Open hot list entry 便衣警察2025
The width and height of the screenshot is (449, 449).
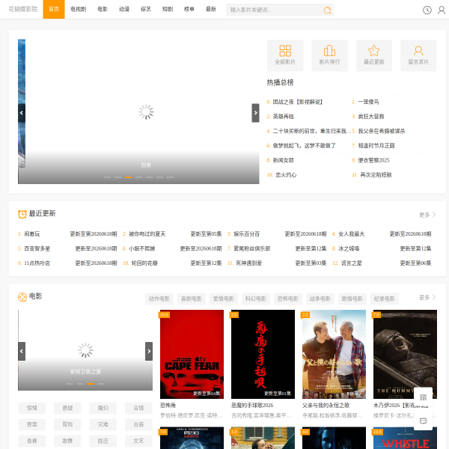pos(373,160)
